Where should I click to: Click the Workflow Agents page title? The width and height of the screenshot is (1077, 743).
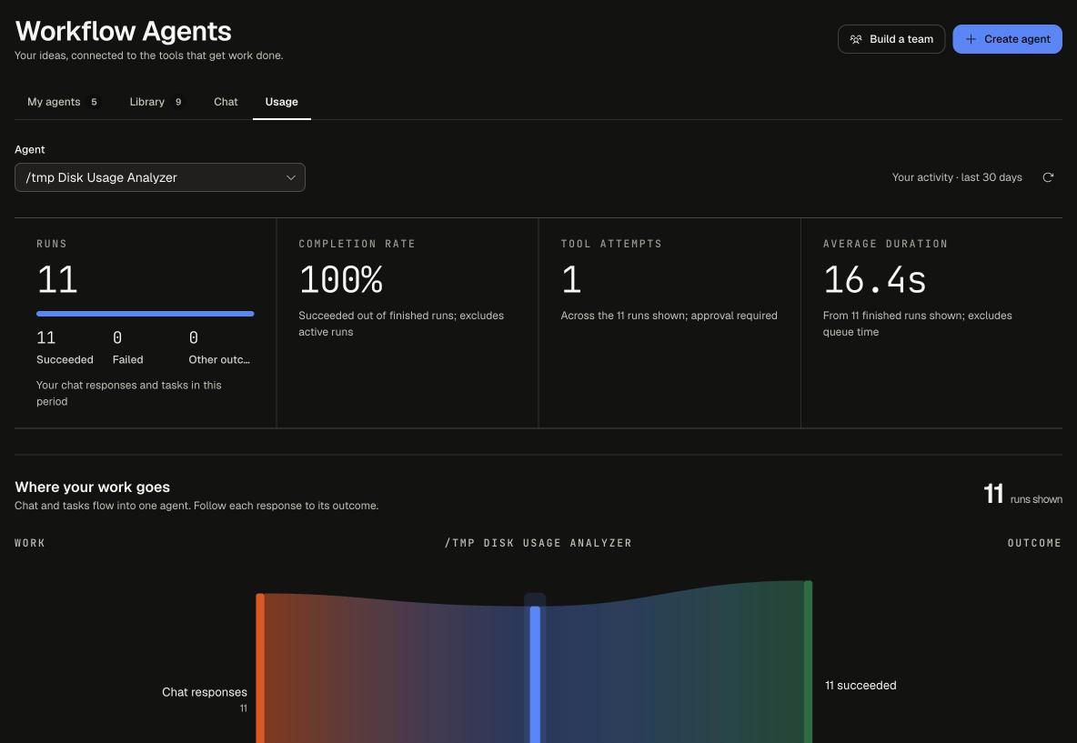(124, 31)
